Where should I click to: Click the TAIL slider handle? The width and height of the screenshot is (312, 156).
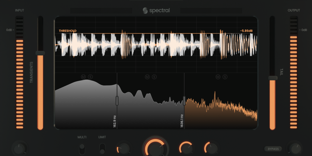click(x=273, y=78)
